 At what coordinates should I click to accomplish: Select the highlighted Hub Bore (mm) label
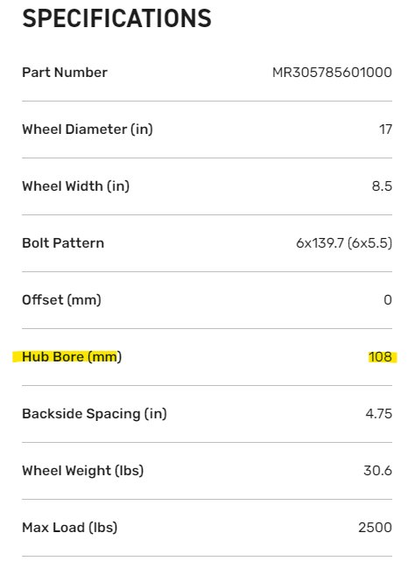coord(72,357)
